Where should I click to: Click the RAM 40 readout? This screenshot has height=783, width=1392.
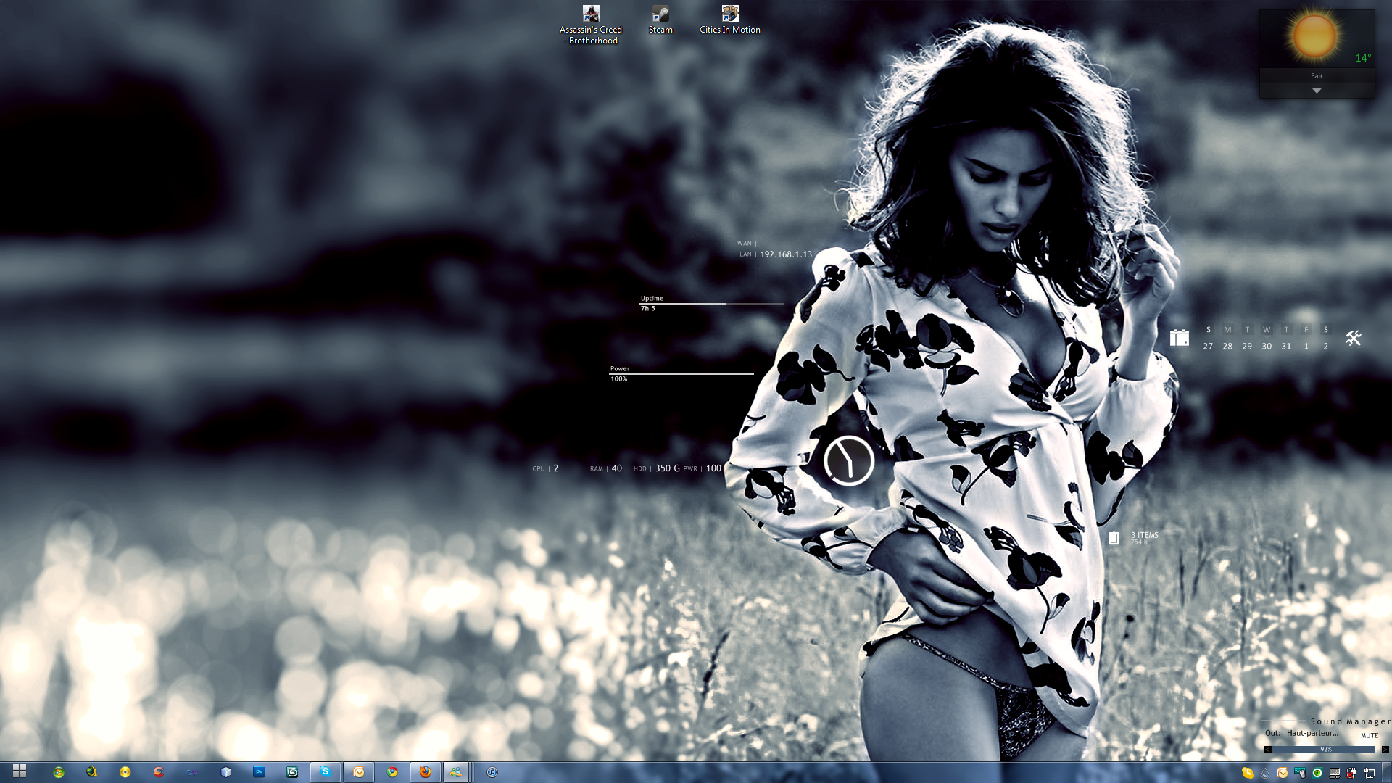pos(605,468)
